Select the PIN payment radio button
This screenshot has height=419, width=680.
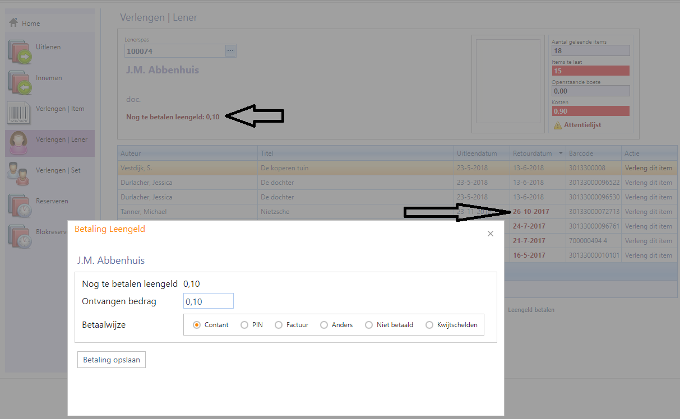(x=244, y=325)
